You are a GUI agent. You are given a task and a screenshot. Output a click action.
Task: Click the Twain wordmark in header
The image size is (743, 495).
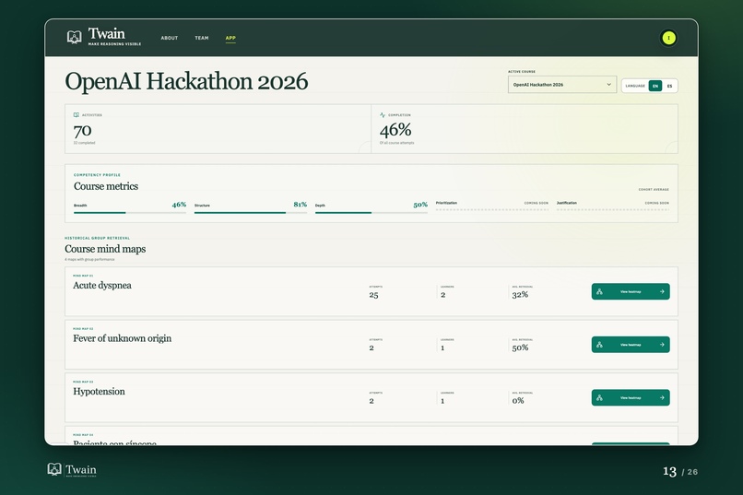click(107, 33)
